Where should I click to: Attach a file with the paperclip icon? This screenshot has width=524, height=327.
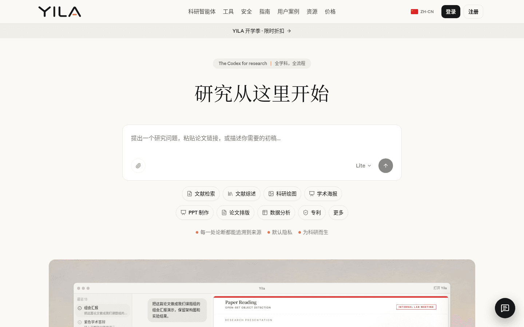[138, 166]
